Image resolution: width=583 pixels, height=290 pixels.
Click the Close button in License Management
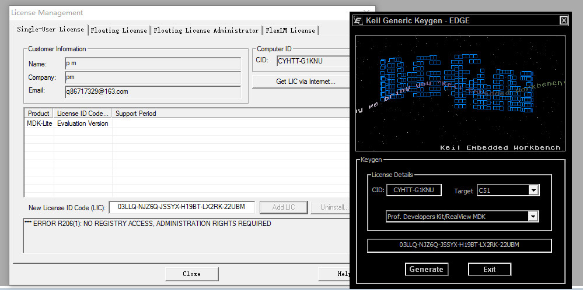(192, 274)
